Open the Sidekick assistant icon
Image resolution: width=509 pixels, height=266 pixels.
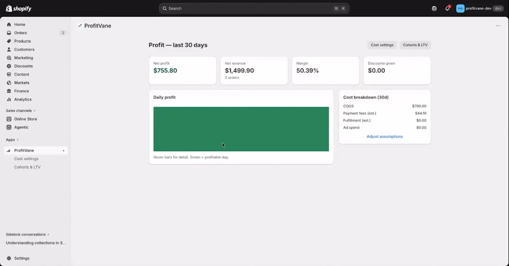coord(434,9)
